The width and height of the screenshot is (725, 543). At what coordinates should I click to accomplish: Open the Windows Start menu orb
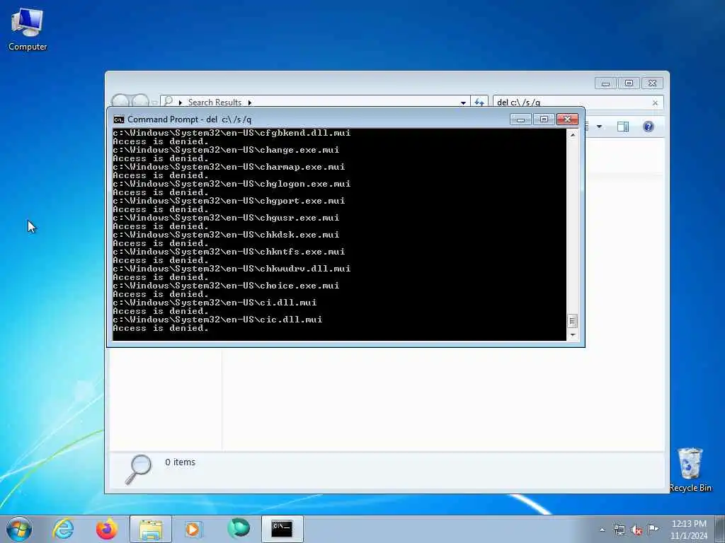click(x=19, y=529)
